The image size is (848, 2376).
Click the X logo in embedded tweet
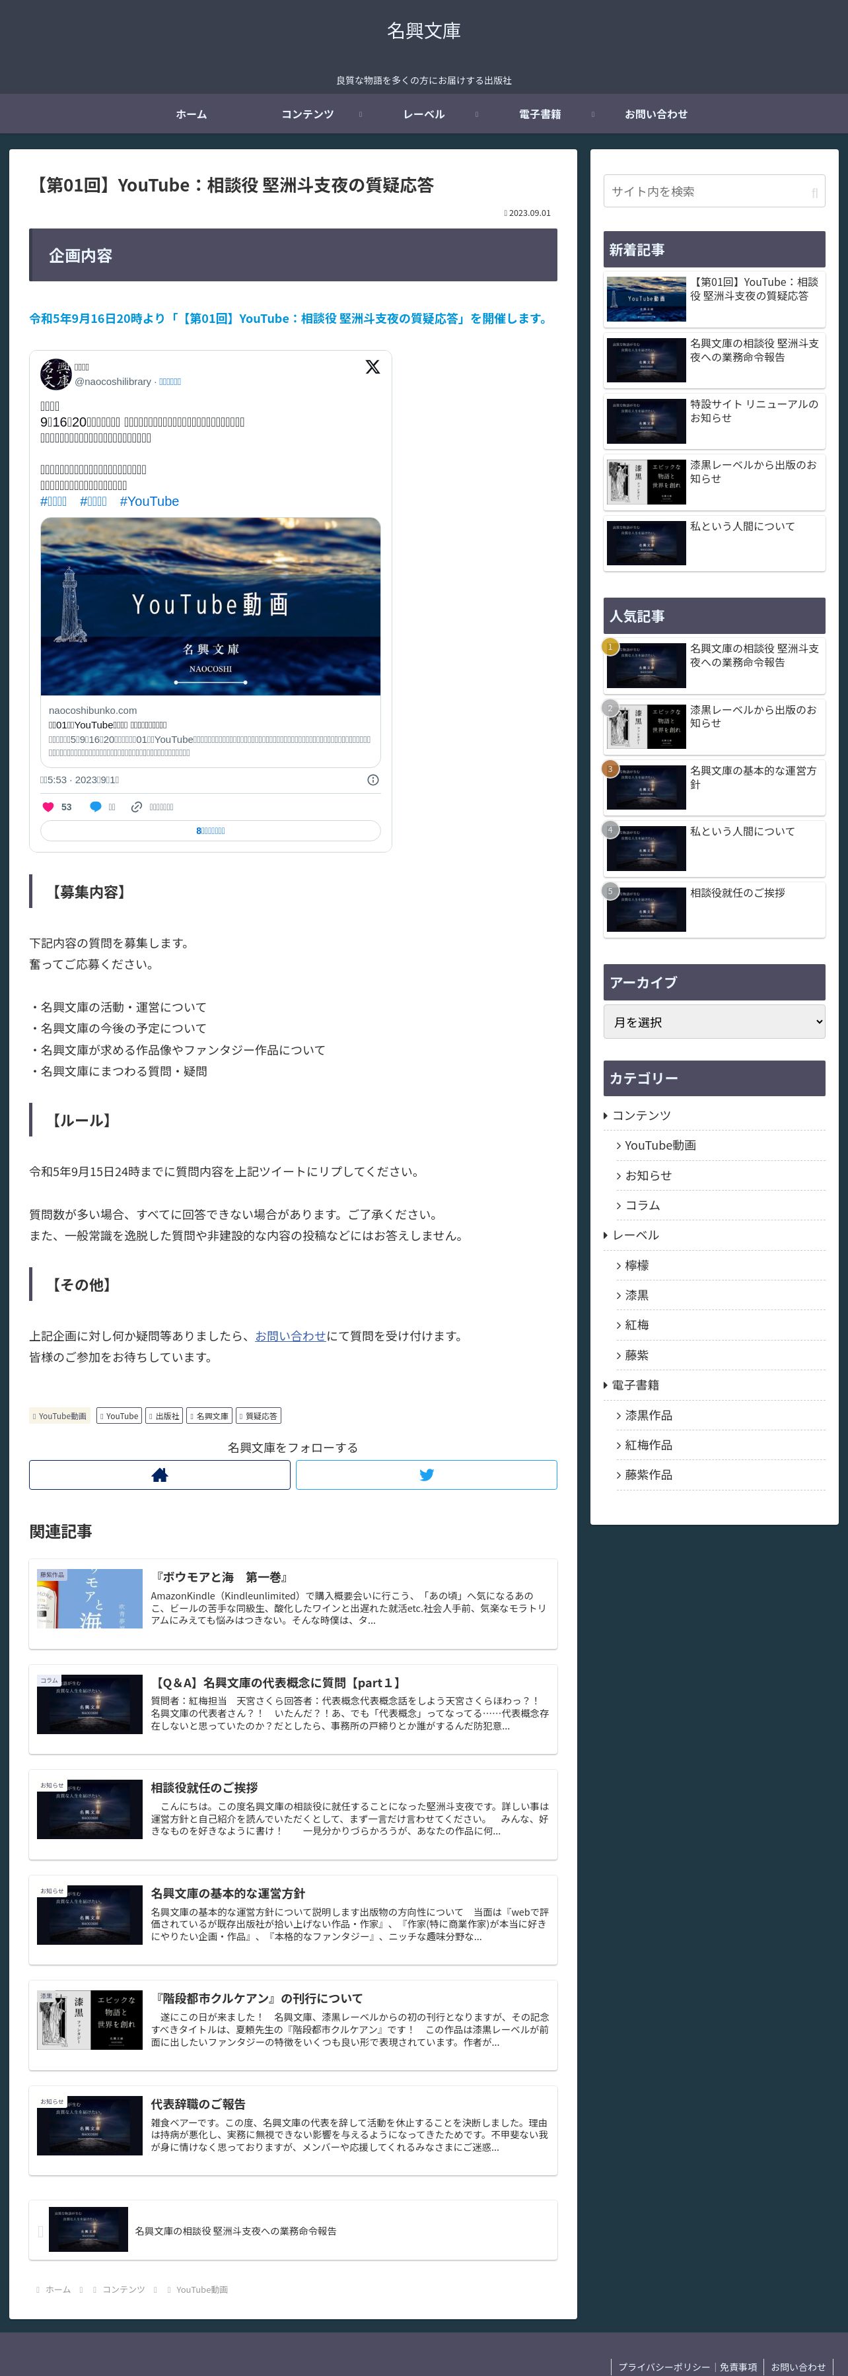[x=372, y=367]
